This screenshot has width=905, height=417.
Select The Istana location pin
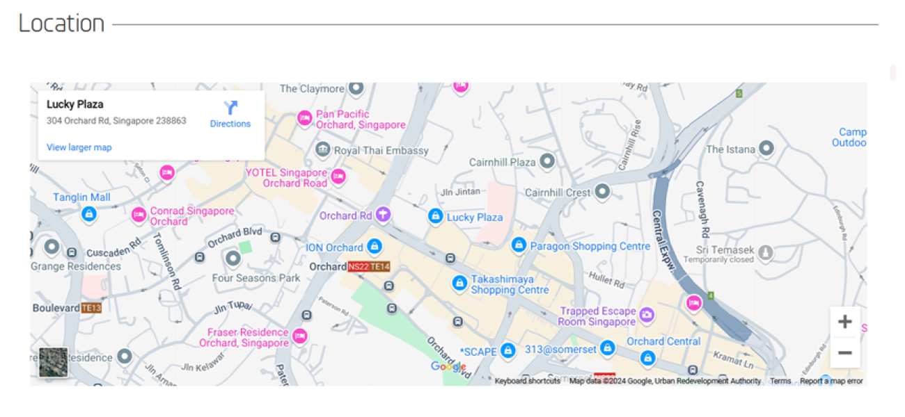point(766,149)
